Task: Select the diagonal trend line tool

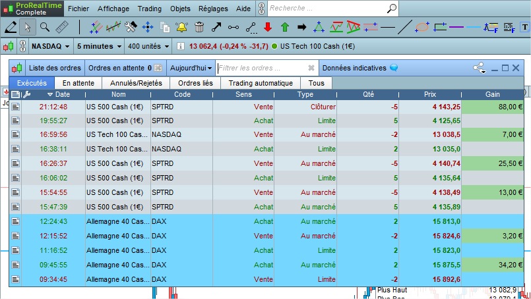Action: [x=405, y=27]
